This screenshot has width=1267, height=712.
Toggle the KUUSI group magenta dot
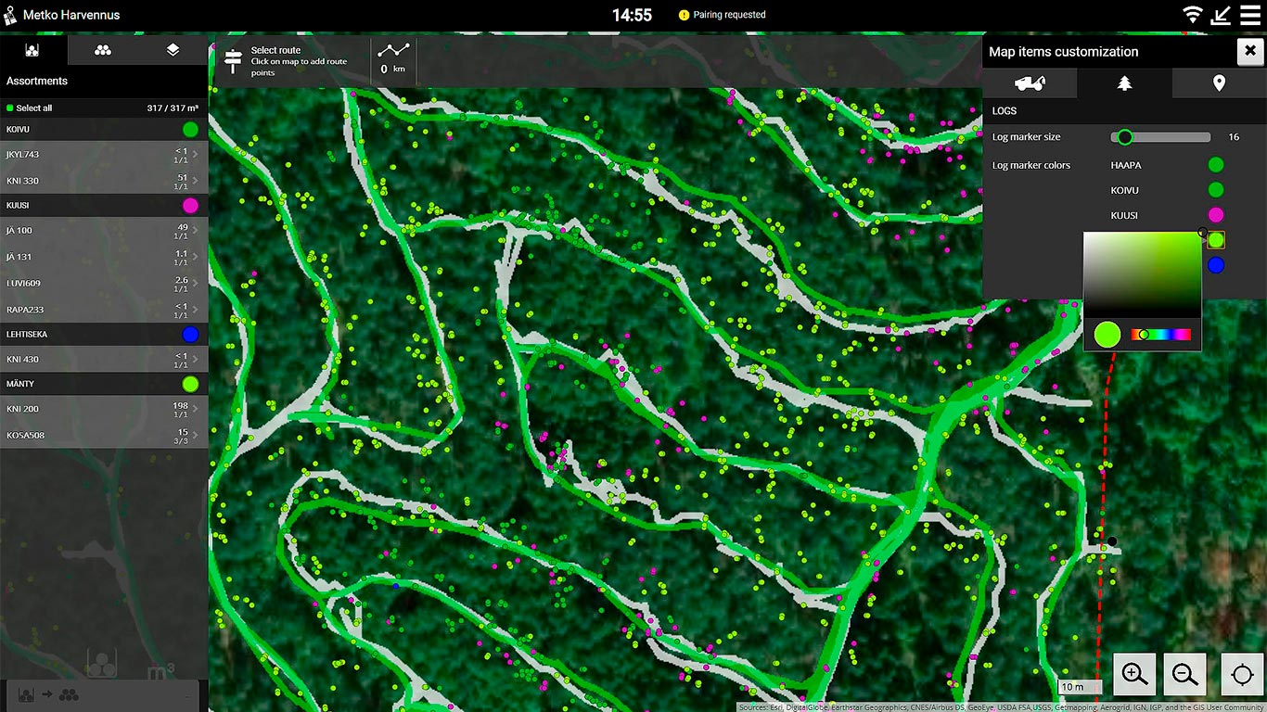(x=190, y=205)
